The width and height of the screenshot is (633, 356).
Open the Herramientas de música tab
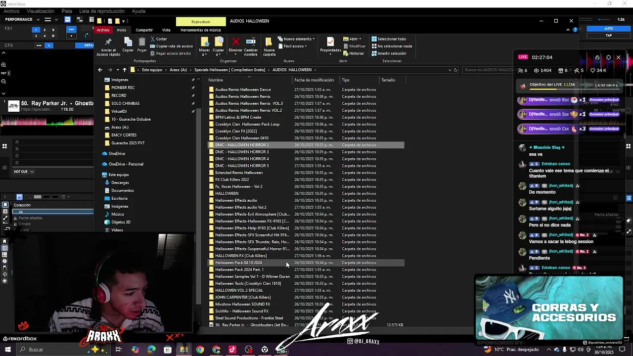[201, 30]
